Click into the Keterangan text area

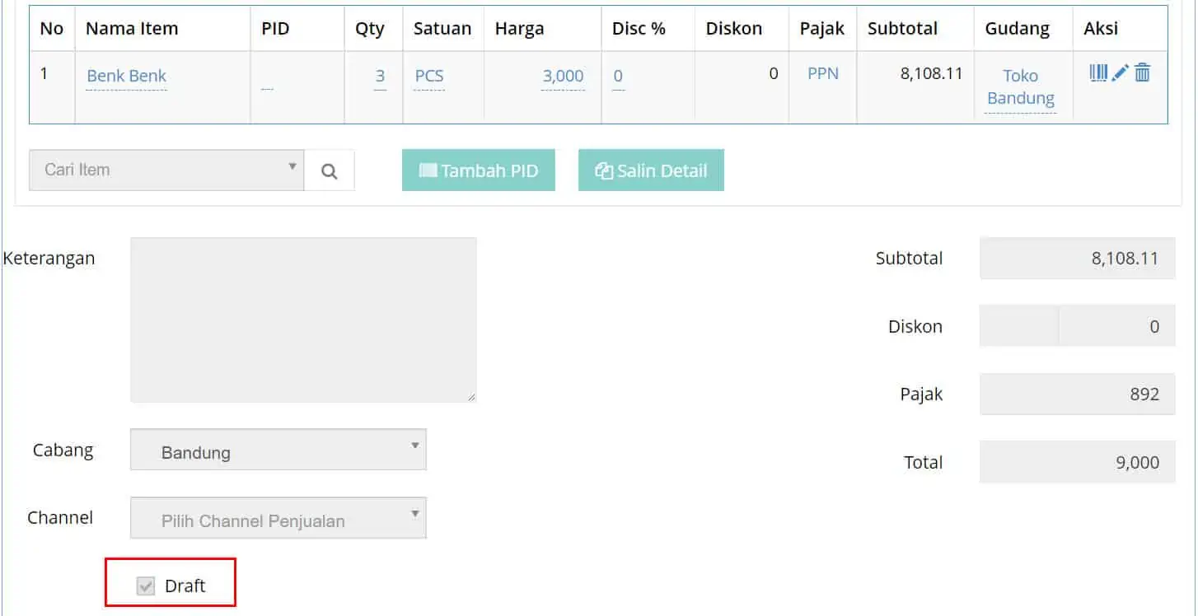(303, 320)
